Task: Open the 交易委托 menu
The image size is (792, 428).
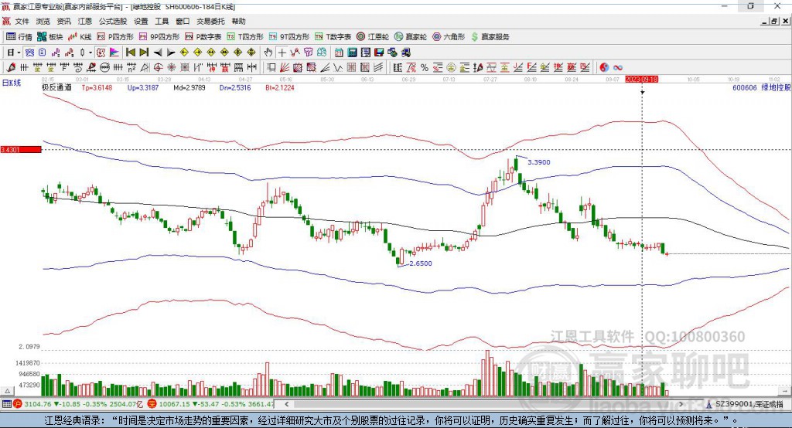Action: pyautogui.click(x=210, y=21)
